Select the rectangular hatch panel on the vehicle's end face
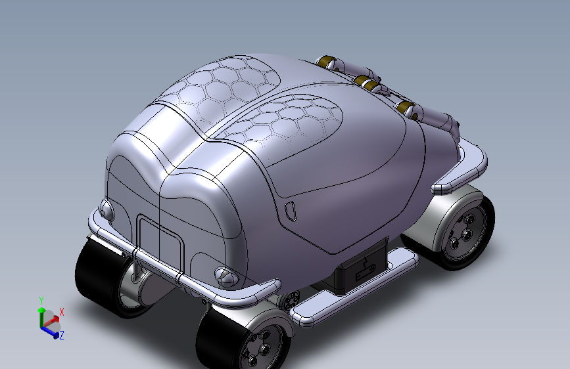570x369 pixels. tap(160, 243)
